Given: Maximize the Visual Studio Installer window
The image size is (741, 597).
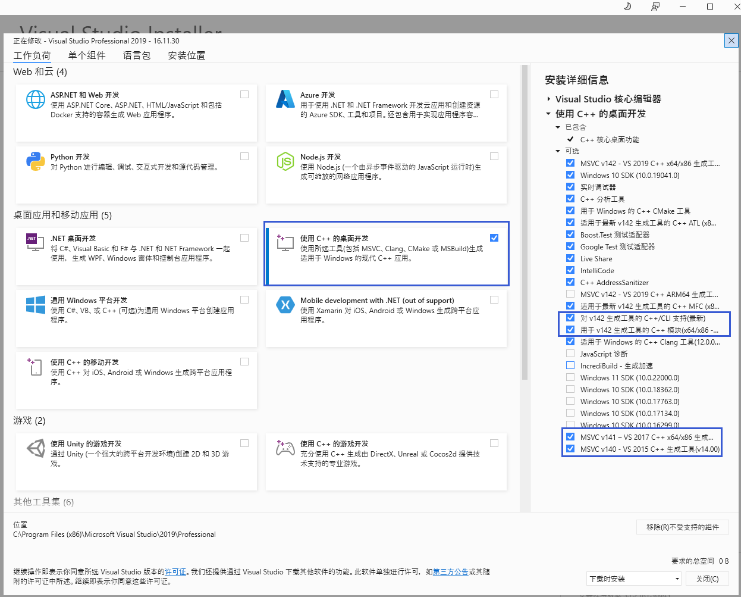Looking at the screenshot, I should click(709, 7).
